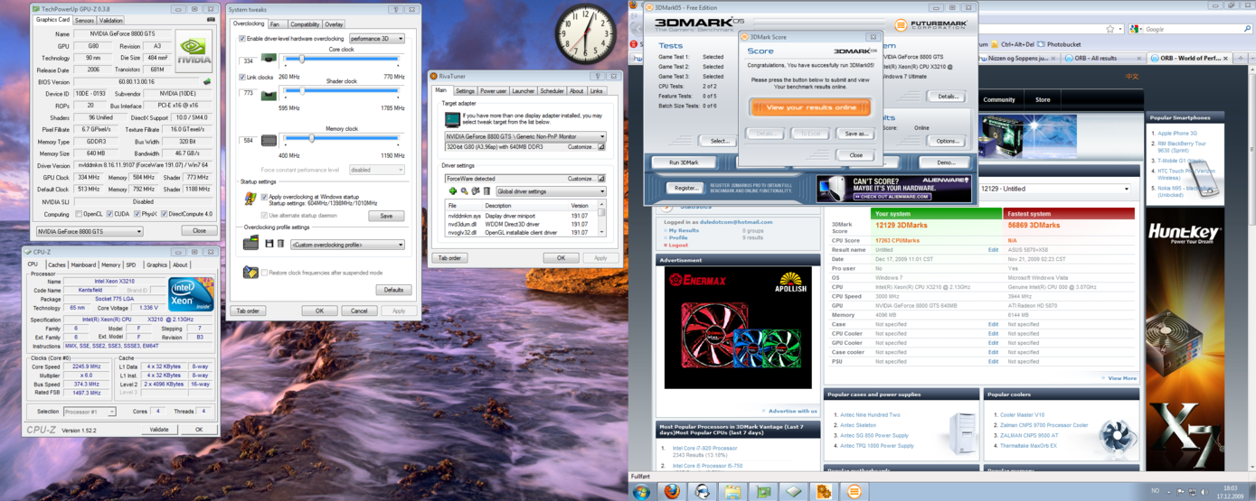This screenshot has width=1256, height=501.
Task: Click Store menu on ORB website
Action: 1043,100
